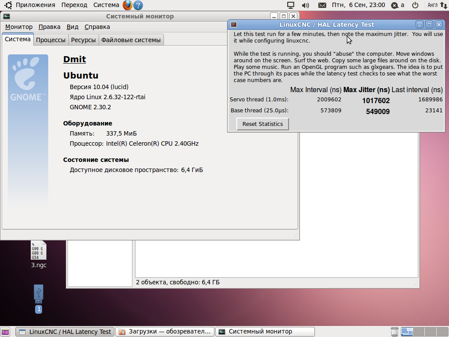The height and width of the screenshot is (337, 449).
Task: Minimize the HAL Latency Test window
Action: (x=420, y=25)
